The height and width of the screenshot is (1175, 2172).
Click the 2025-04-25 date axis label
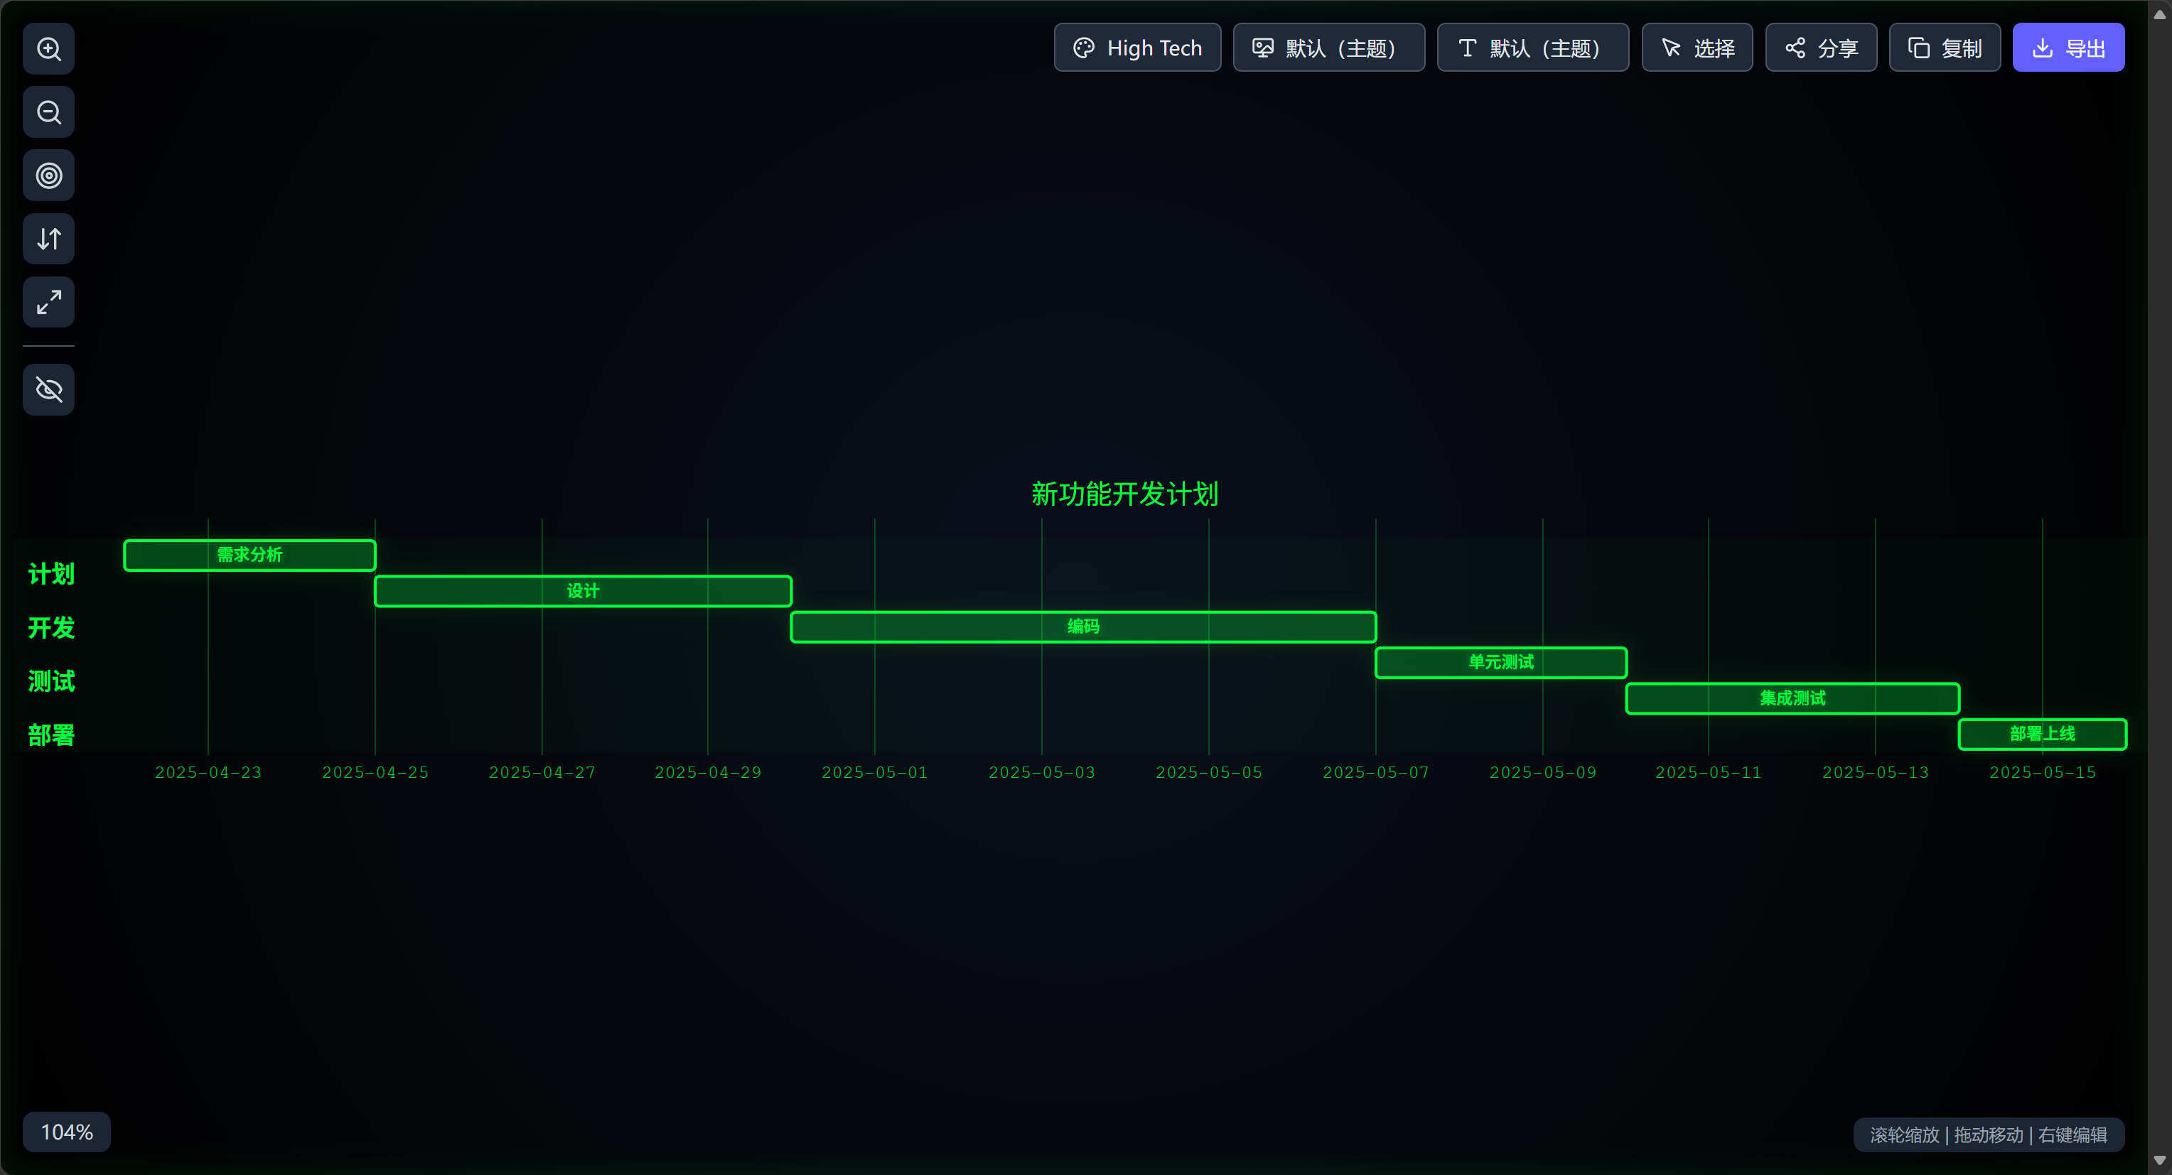(375, 772)
